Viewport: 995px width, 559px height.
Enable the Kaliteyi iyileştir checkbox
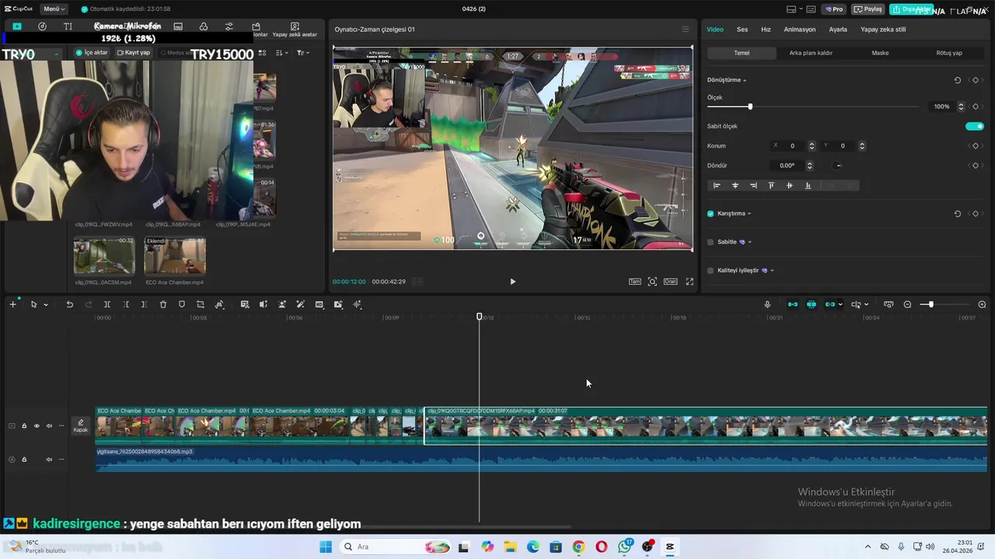coord(710,271)
